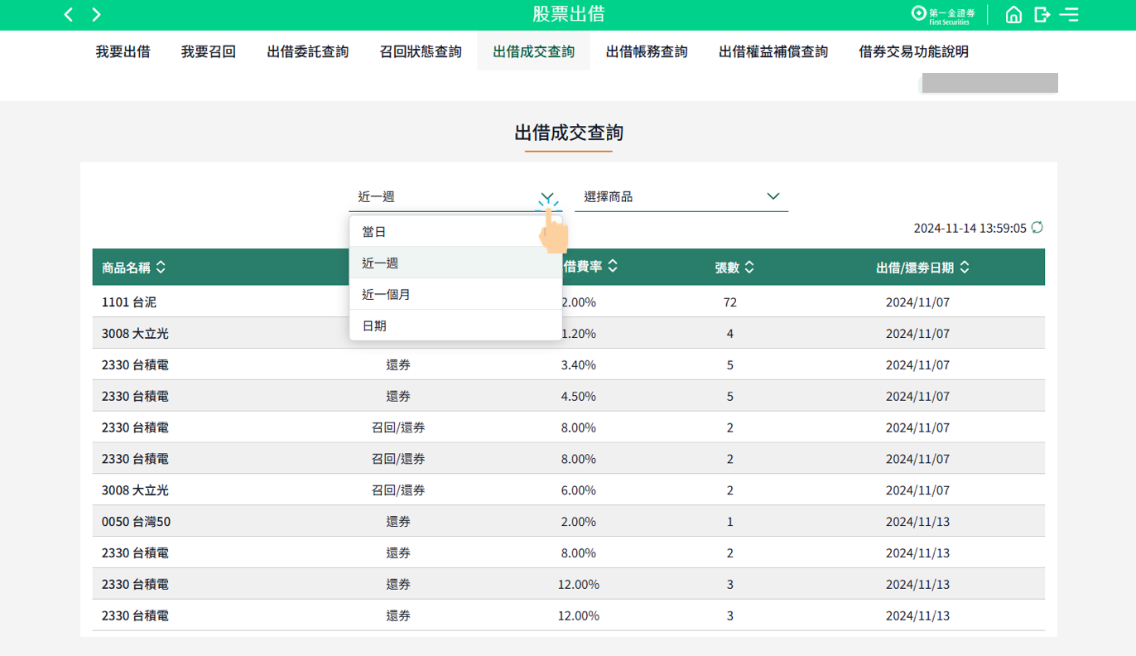Click the logout icon in header
Viewport: 1136px width, 656px height.
(1042, 14)
